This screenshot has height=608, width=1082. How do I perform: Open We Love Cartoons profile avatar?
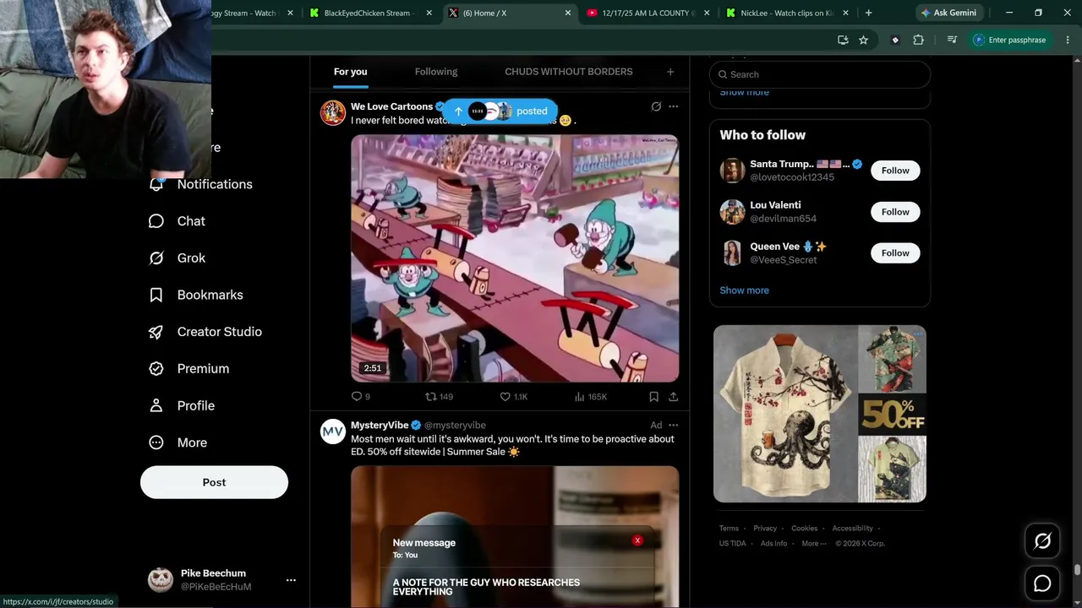click(333, 112)
